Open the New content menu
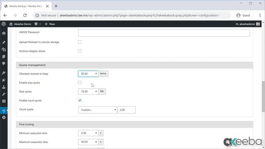265x149 pixels. point(50,24)
